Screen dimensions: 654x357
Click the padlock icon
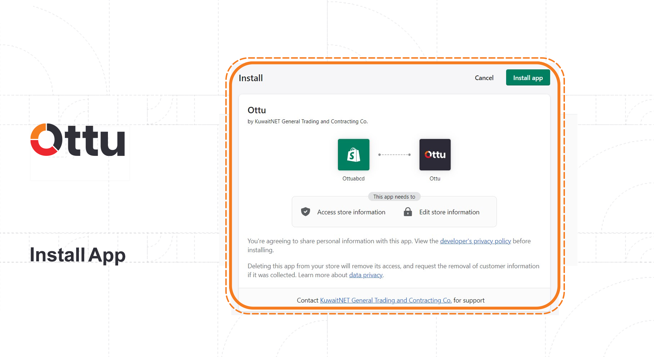pyautogui.click(x=408, y=212)
